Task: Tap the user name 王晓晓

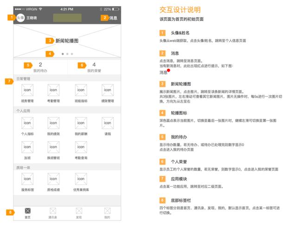Action: (32, 18)
